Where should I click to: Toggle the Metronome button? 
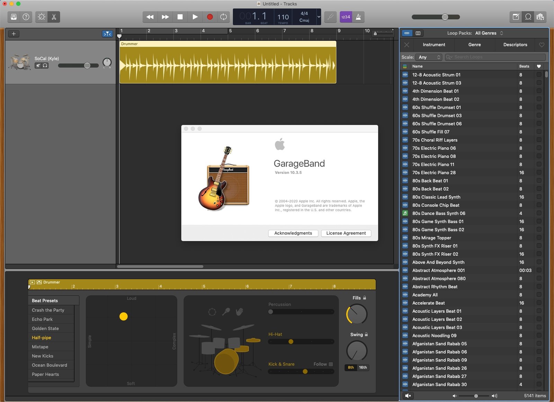coord(358,17)
